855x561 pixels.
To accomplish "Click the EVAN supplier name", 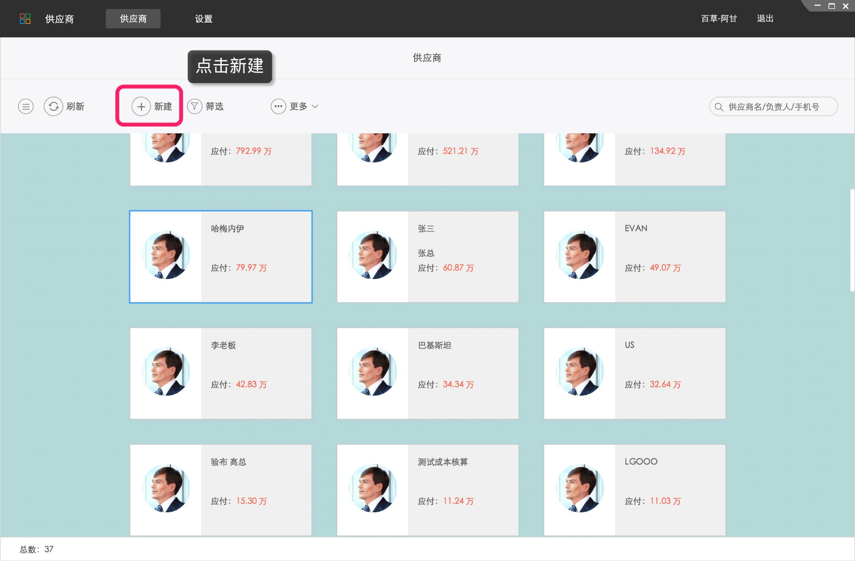I will [x=636, y=228].
